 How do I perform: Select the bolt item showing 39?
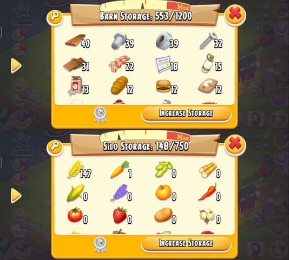pos(122,41)
